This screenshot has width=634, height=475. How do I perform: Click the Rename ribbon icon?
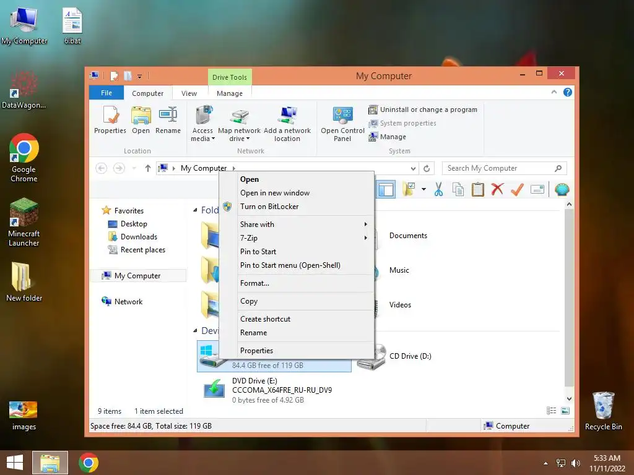[168, 119]
